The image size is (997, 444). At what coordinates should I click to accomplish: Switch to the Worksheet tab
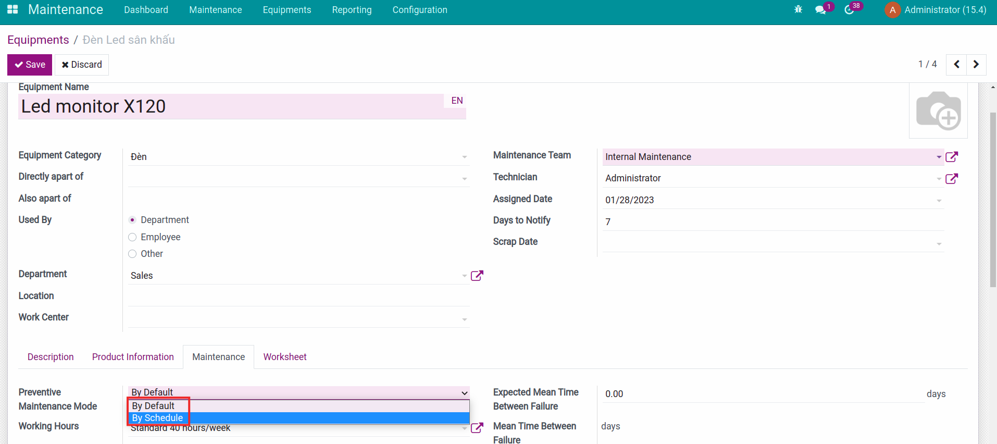[x=284, y=357]
